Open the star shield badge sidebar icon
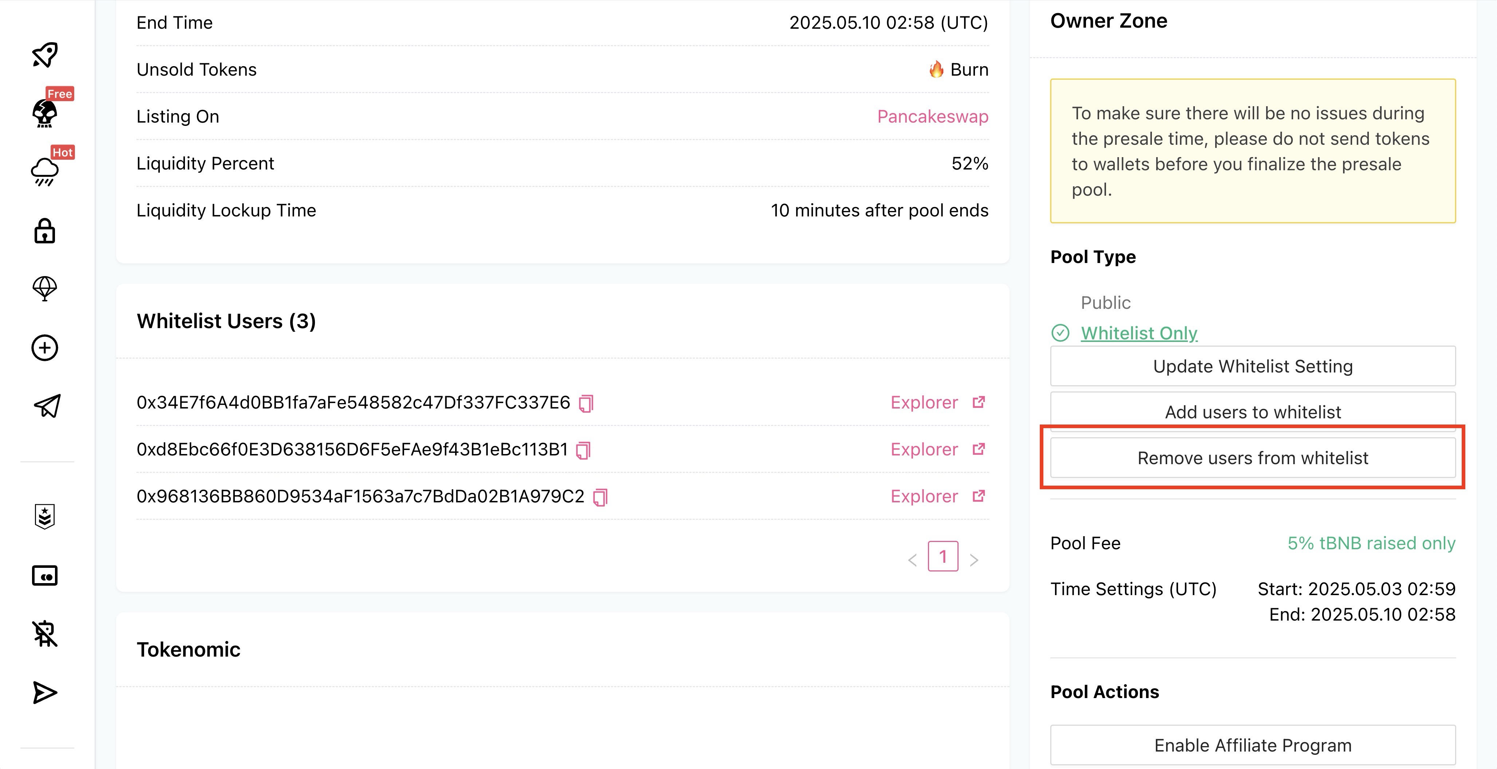The image size is (1497, 769). [x=45, y=516]
